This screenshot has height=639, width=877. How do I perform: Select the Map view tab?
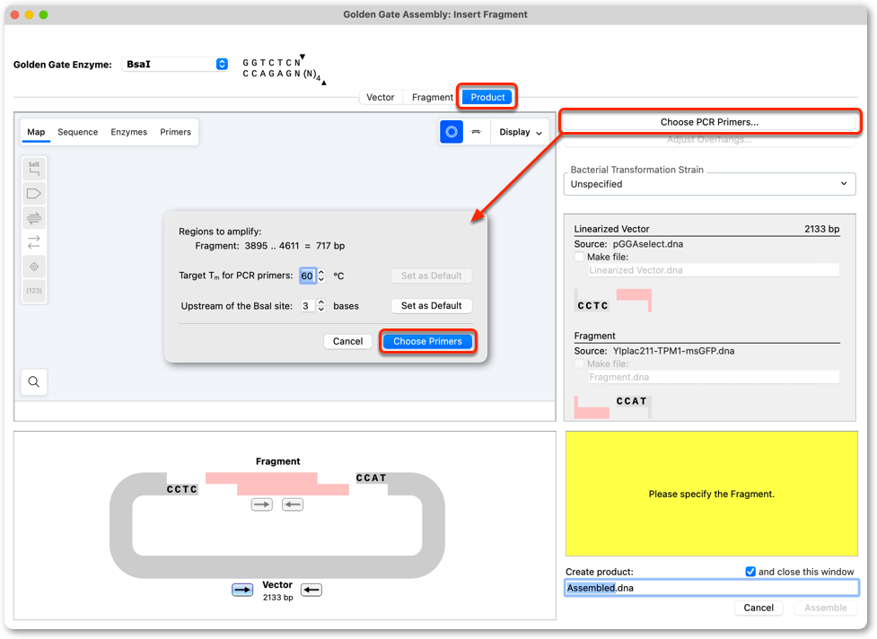(36, 132)
